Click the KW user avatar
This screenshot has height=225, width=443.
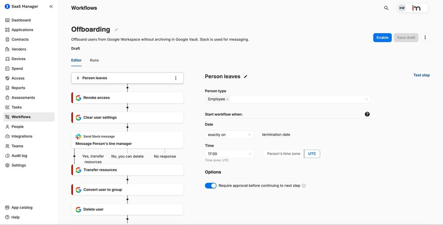402,8
